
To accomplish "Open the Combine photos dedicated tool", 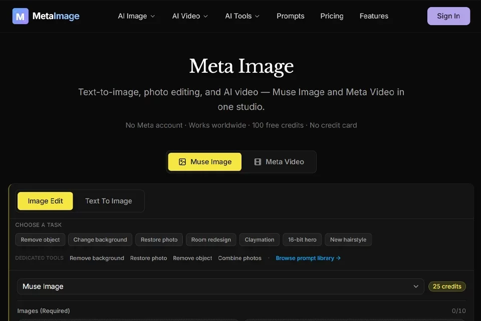I will [x=239, y=258].
